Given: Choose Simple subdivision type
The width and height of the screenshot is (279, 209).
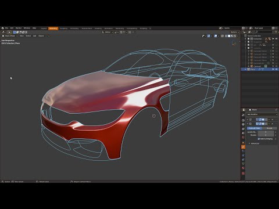Looking at the screenshot, I should click(269, 128).
